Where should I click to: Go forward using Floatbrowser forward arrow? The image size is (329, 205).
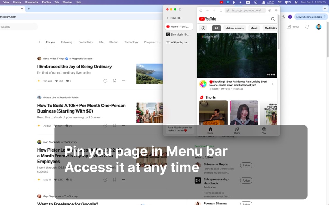(214, 10)
